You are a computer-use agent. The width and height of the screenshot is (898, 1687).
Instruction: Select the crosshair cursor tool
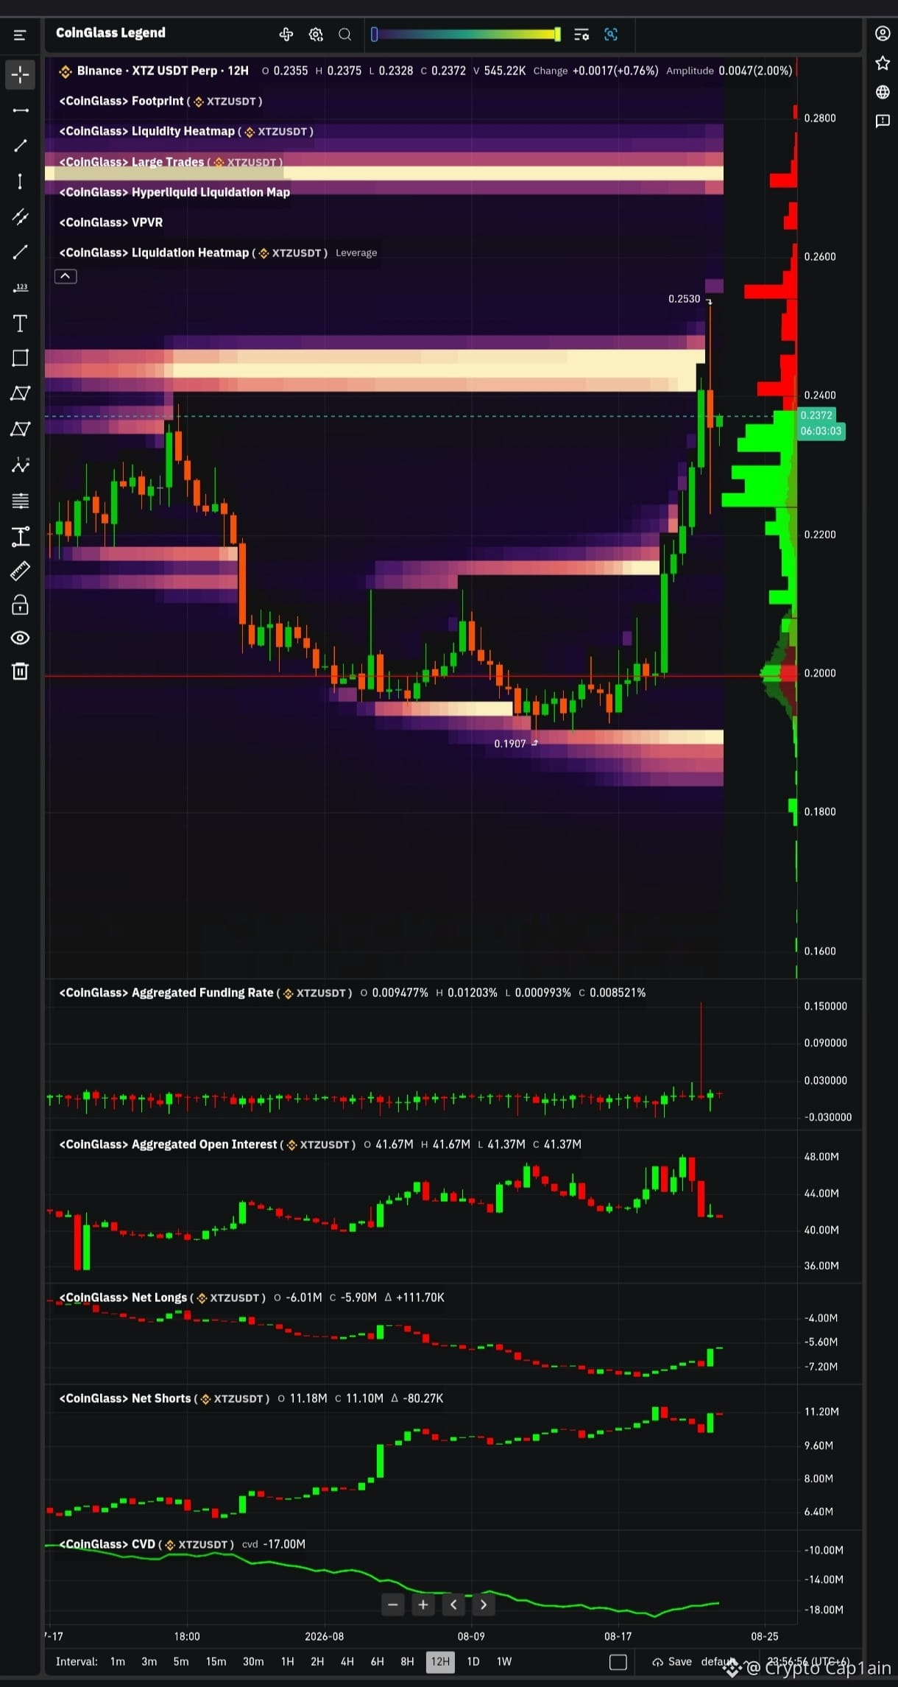[x=20, y=74]
